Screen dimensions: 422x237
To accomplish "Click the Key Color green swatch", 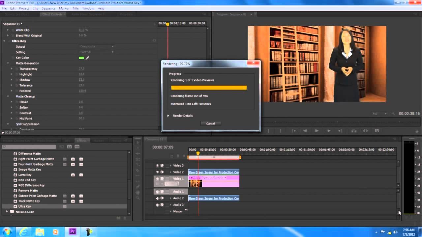I will [x=81, y=58].
